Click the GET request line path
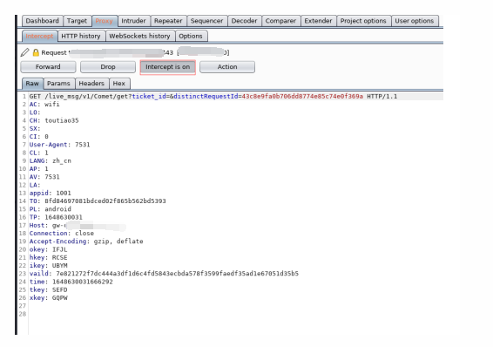 (87, 96)
